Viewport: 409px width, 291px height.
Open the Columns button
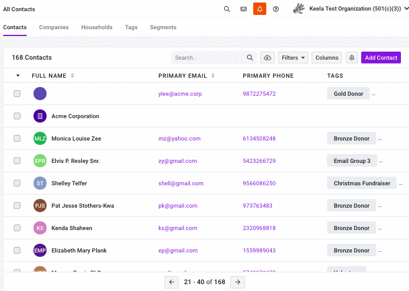[327, 58]
